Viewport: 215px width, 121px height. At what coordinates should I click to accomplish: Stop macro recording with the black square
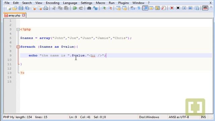pyautogui.click(x=178, y=8)
